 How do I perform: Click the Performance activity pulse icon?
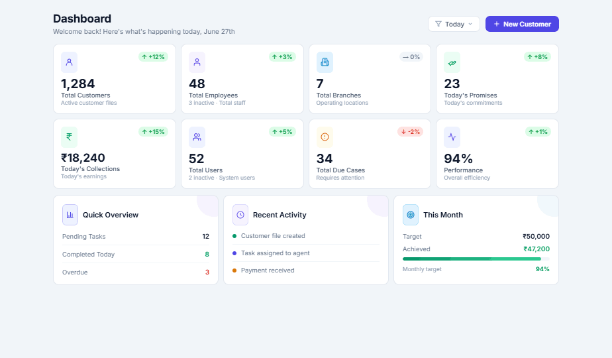(452, 137)
